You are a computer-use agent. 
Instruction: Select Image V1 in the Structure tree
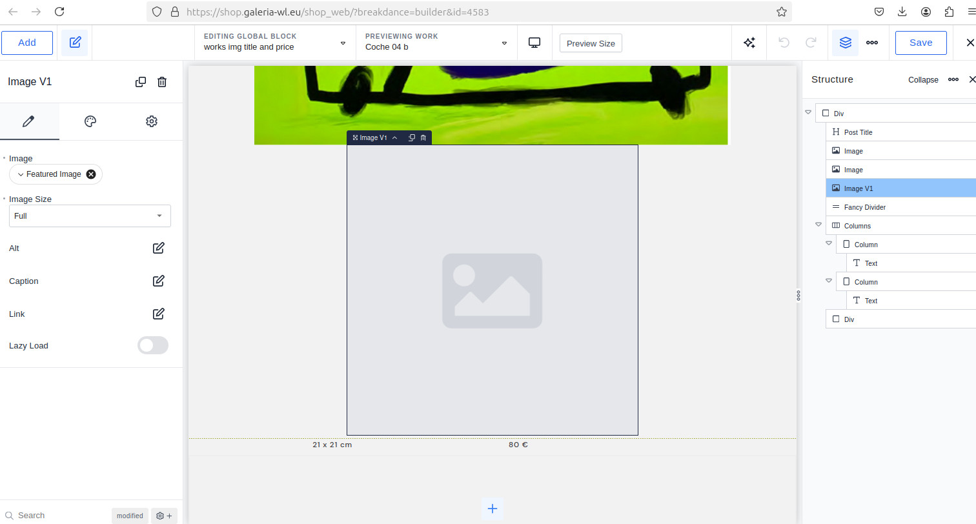(x=901, y=188)
